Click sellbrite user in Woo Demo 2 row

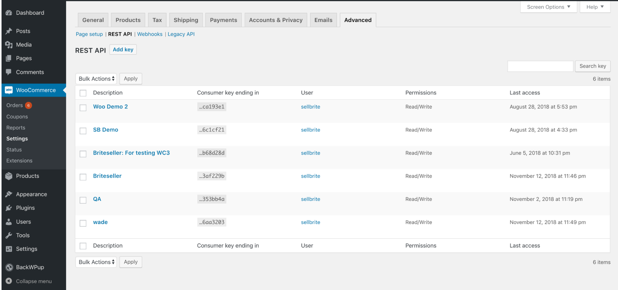point(311,107)
